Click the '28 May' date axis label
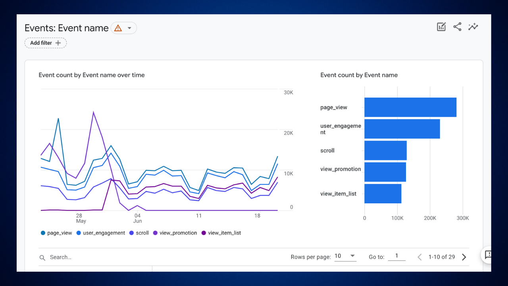The width and height of the screenshot is (508, 286). 81,218
